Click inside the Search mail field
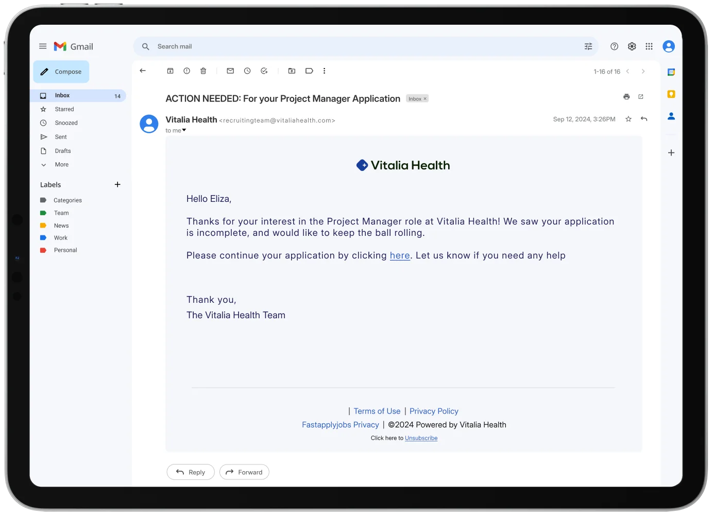This screenshot has height=516, width=713. pos(366,46)
